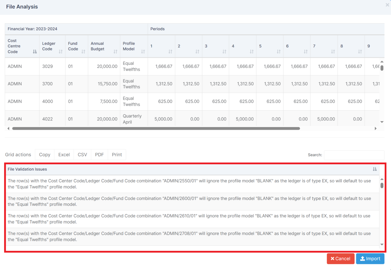
Task: Click grid vertical scrollbar down arrow
Action: [382, 122]
